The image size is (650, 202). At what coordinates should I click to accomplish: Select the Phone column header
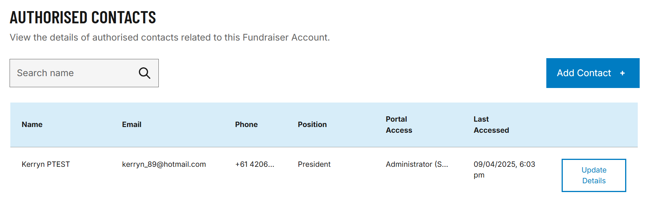[x=246, y=125]
